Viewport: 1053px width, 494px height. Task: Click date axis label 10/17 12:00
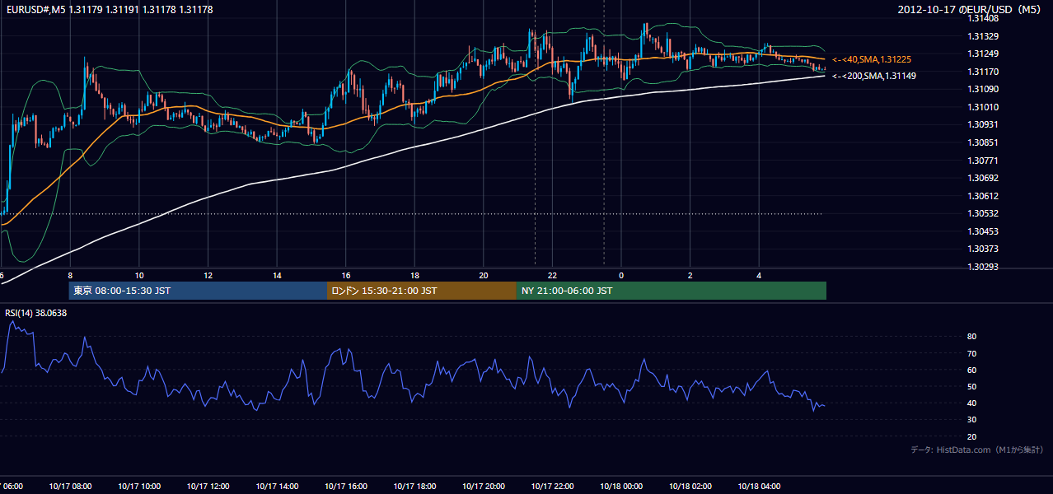(208, 487)
